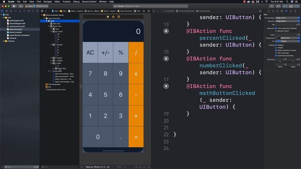The image size is (301, 169).
Task: Collapse the Calc project root triangle
Action: [x=1, y=15]
